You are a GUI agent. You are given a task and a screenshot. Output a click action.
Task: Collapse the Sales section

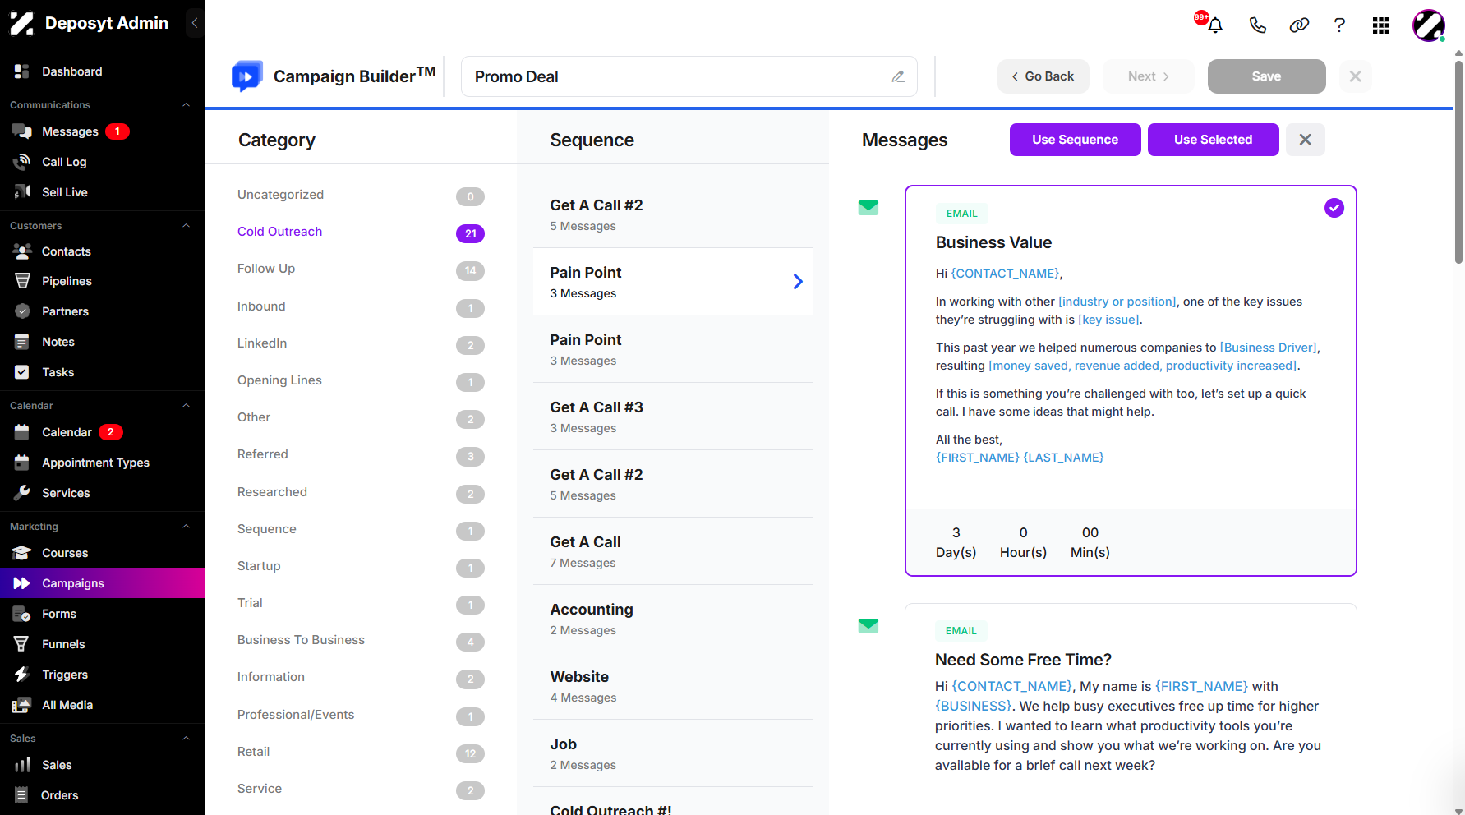[x=186, y=739]
